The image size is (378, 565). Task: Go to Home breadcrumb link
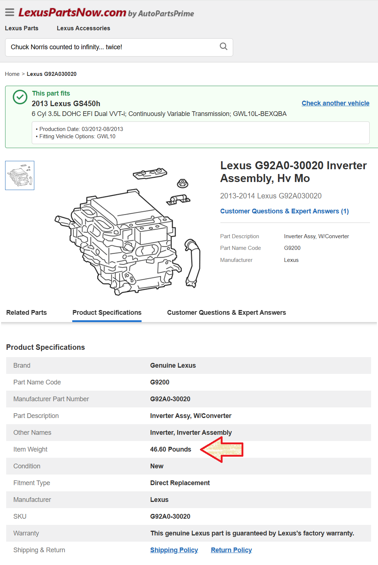click(12, 74)
